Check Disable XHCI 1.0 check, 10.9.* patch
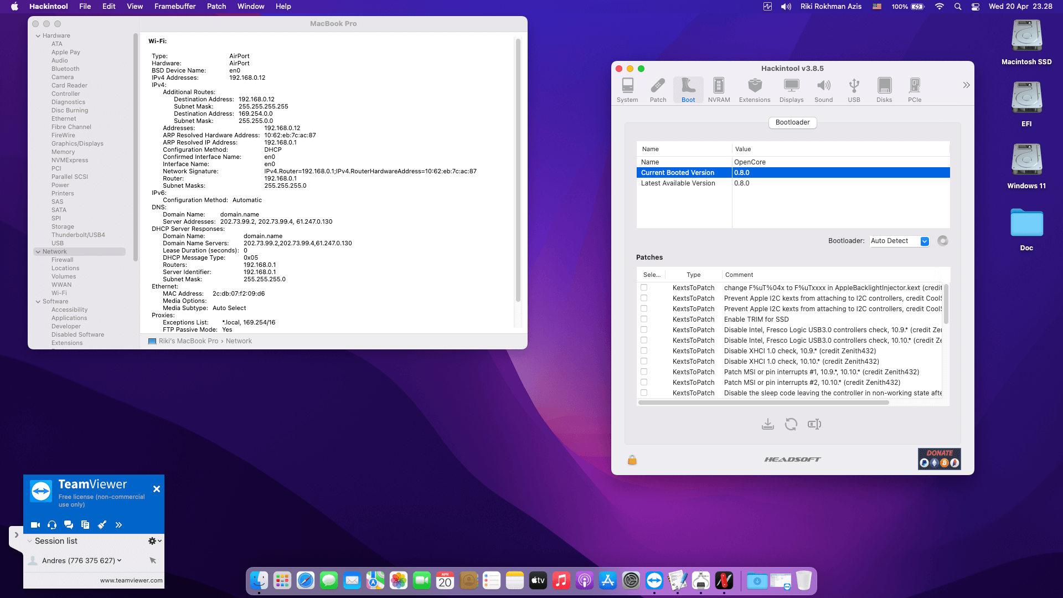 click(x=644, y=350)
